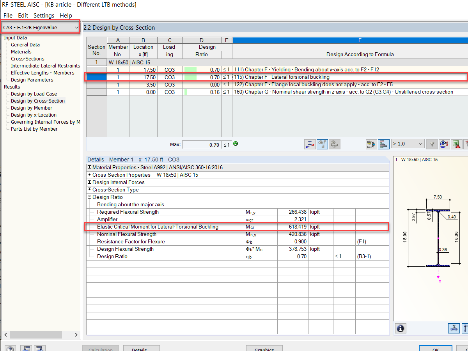Screen dimensions: 468x351
Task: Open the CA3 - F.1-2B Eigenvalue case dropdown
Action: click(41, 27)
